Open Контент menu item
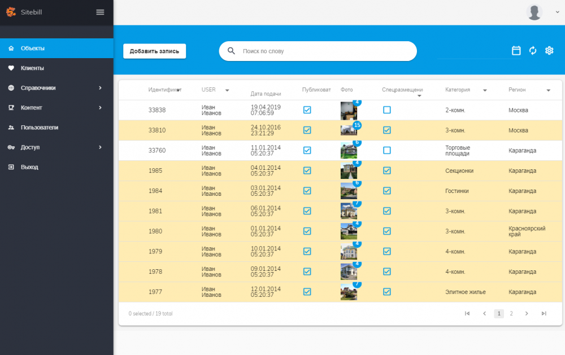Screen dimensions: 565x355 [56, 108]
